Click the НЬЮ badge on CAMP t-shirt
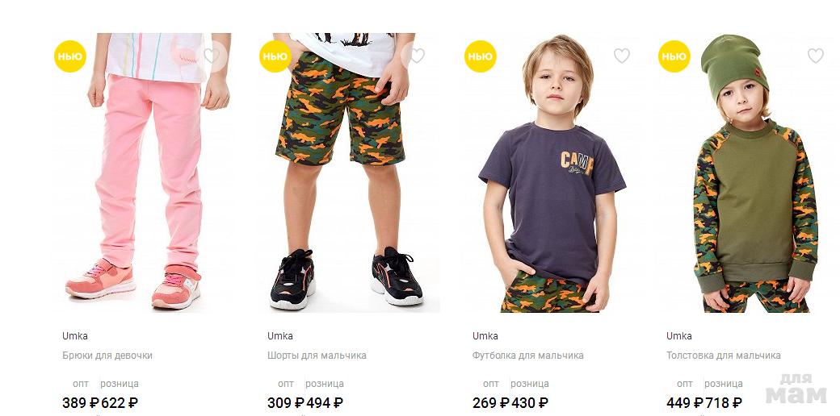Viewport: 840px width, 416px height. tap(481, 56)
